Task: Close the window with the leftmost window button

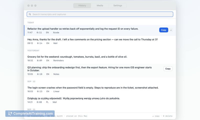Action: (x=28, y=6)
